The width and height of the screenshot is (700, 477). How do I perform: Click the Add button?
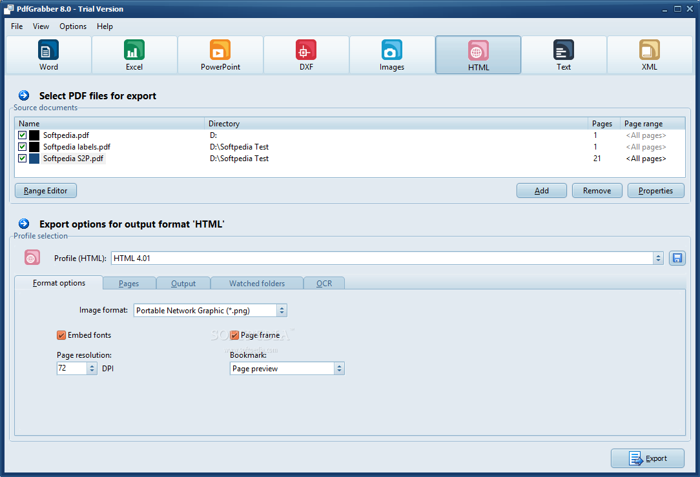[542, 190]
